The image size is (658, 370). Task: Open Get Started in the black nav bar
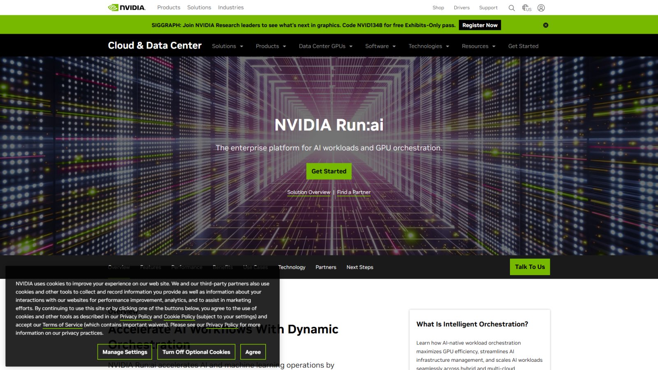pos(523,46)
